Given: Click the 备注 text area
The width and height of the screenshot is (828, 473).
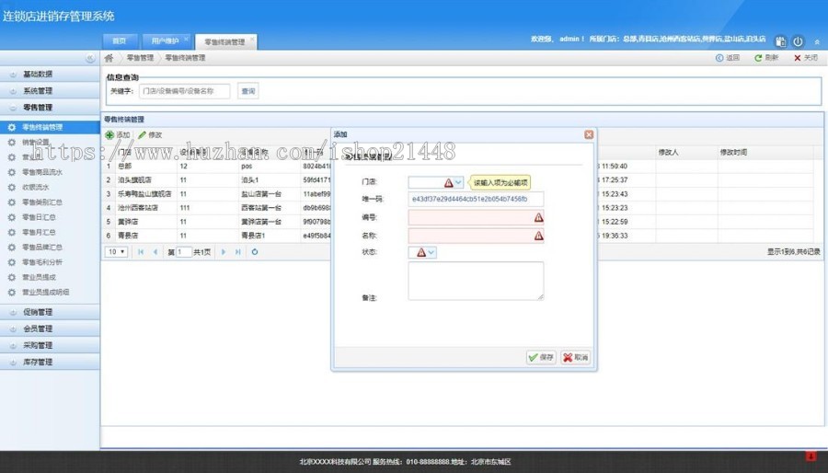Looking at the screenshot, I should [476, 281].
